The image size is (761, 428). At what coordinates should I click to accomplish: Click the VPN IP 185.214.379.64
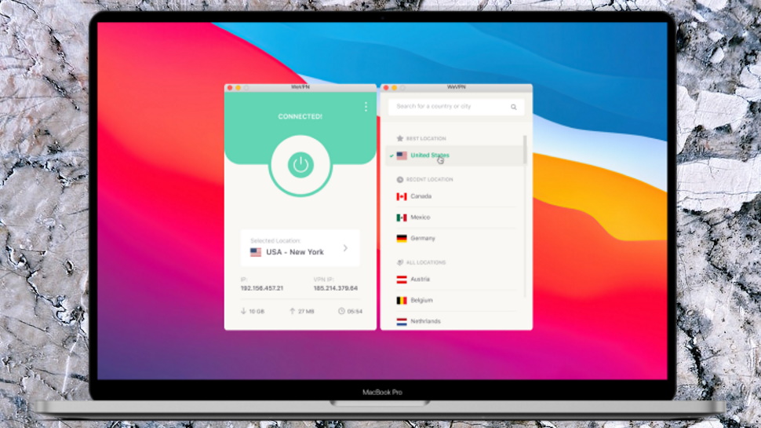[335, 288]
